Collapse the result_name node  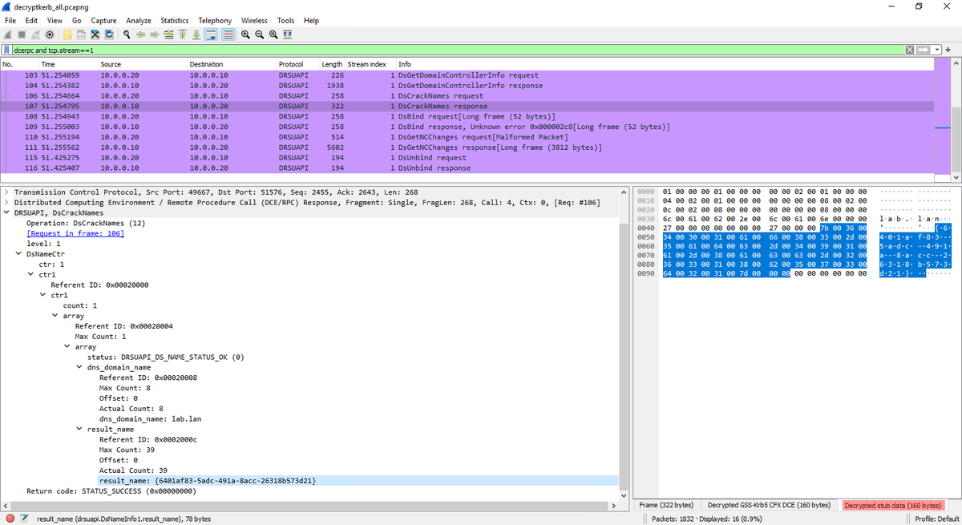point(79,429)
